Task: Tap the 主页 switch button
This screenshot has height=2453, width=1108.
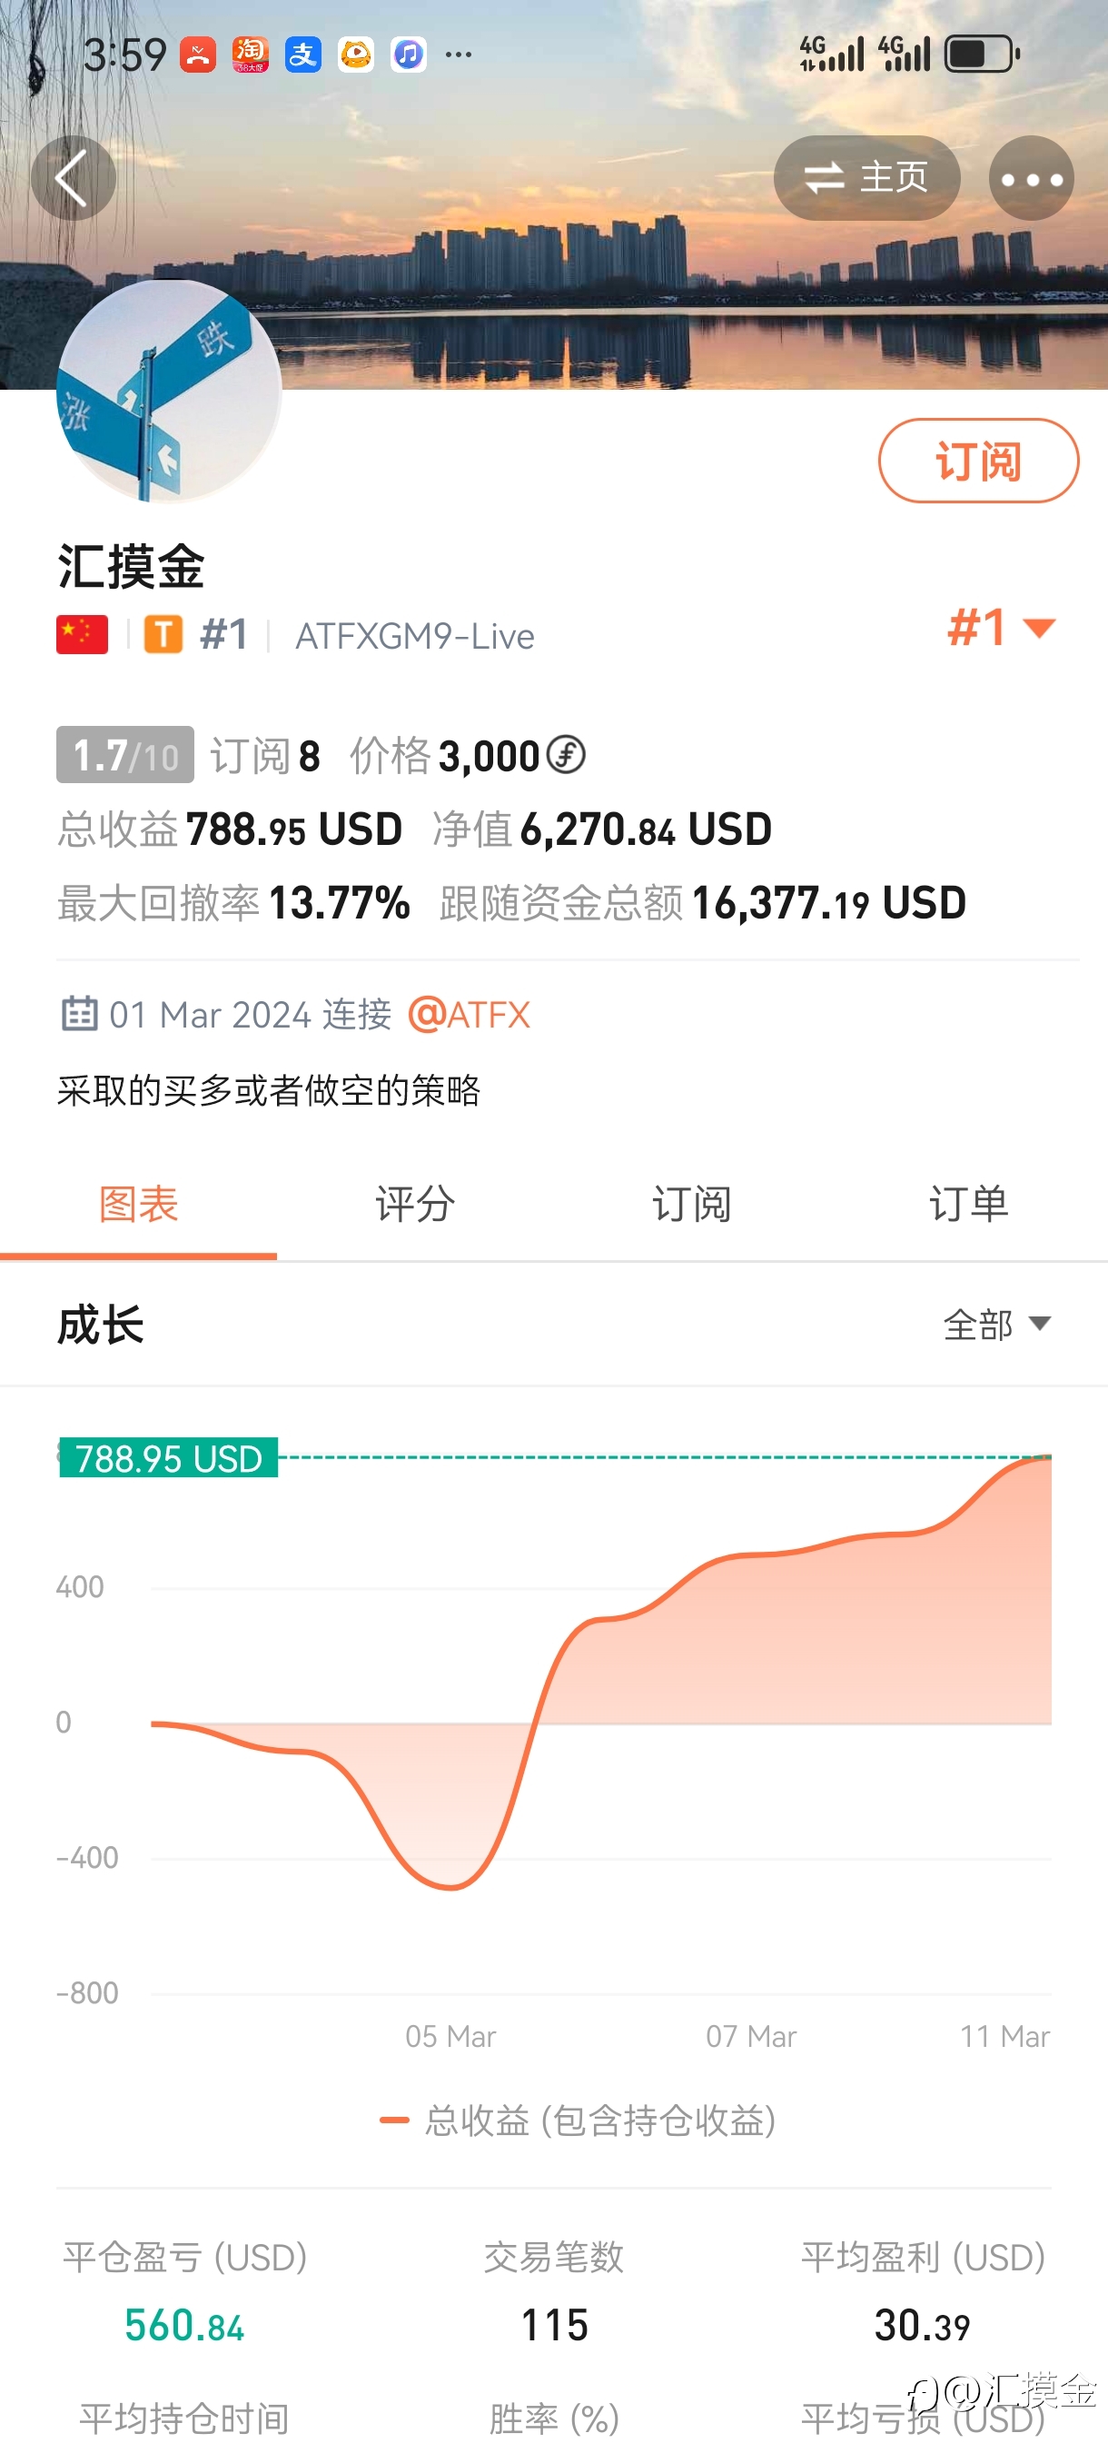Action: tap(866, 178)
